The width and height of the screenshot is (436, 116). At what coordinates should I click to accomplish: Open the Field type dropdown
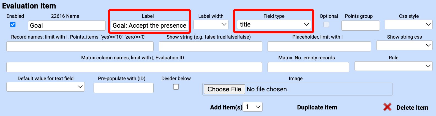[274, 25]
